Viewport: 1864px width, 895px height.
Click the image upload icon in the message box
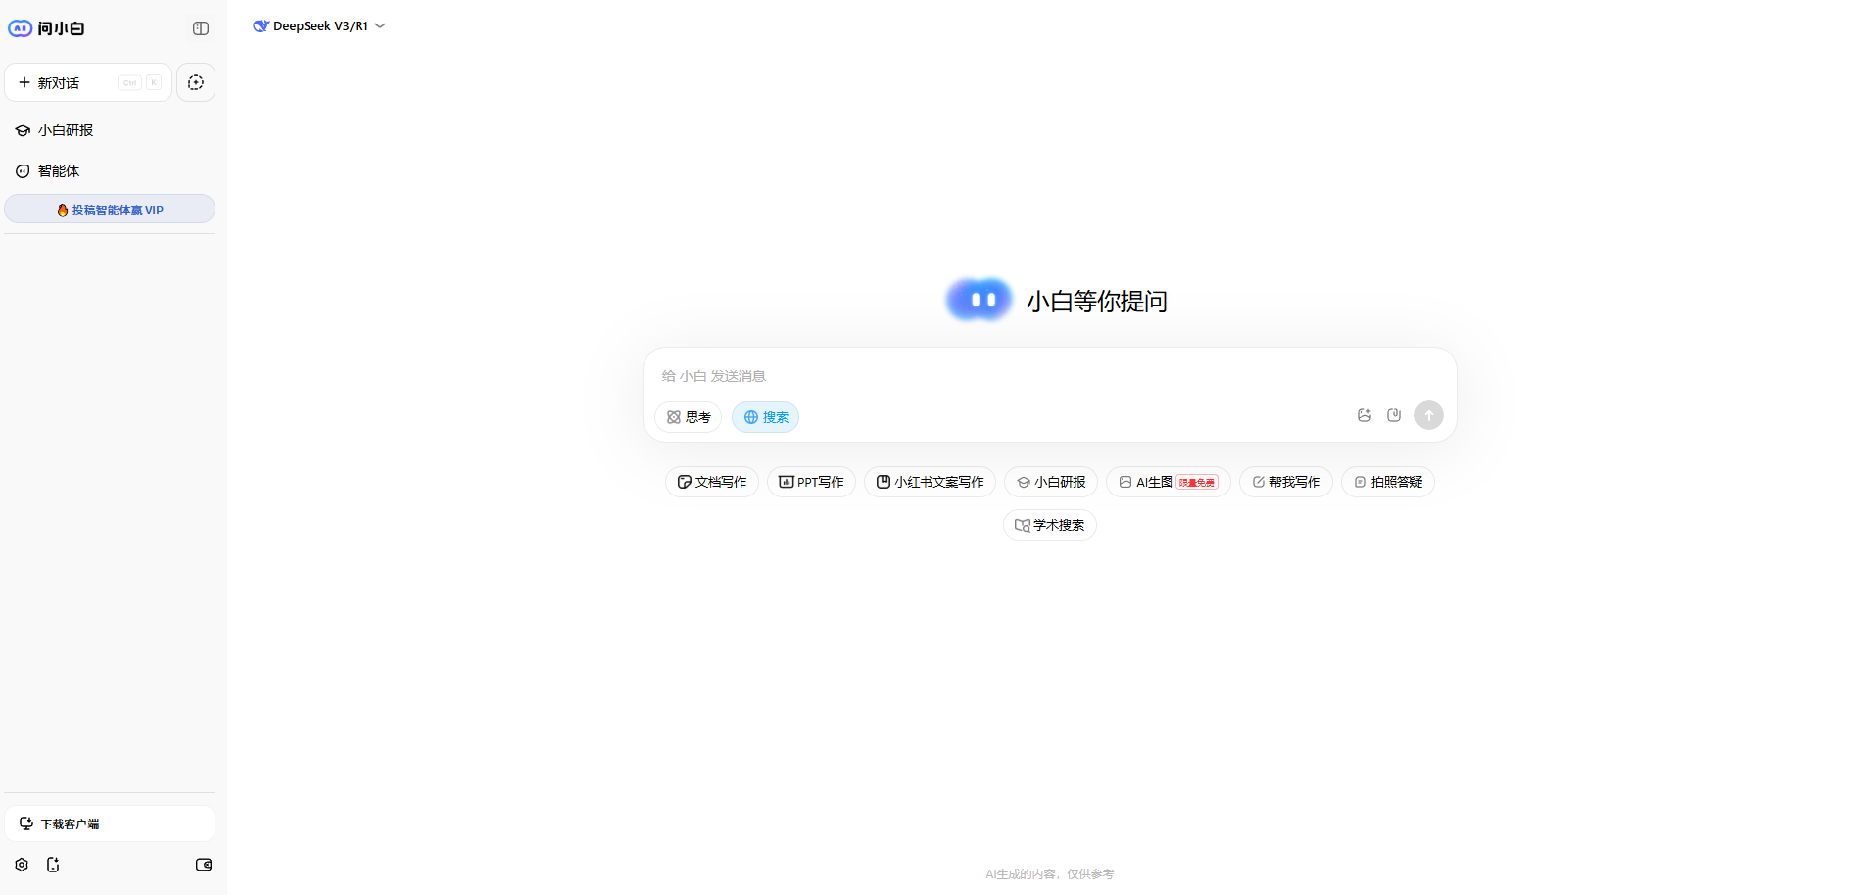click(x=1363, y=415)
